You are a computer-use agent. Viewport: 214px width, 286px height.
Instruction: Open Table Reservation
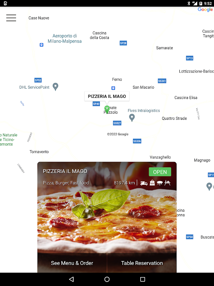(x=142, y=263)
